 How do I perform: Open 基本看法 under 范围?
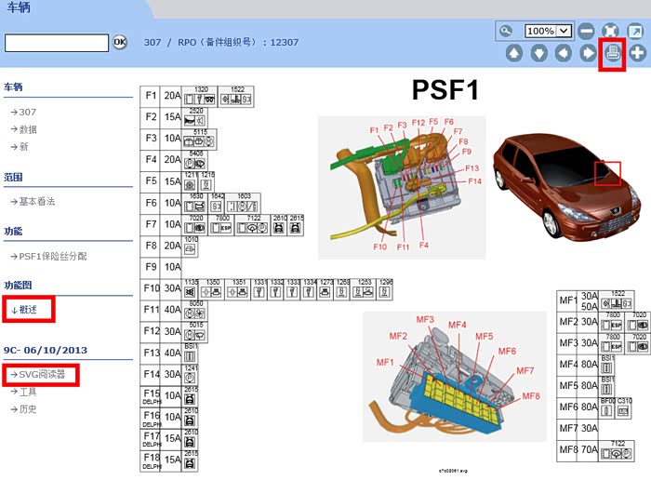coord(36,201)
